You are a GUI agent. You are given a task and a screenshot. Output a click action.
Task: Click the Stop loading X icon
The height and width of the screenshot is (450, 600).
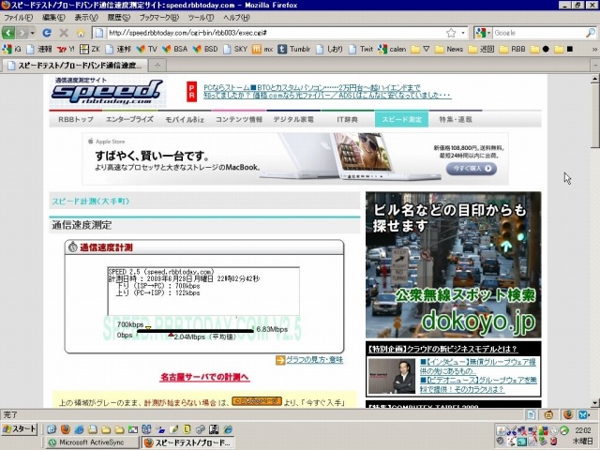[x=64, y=33]
